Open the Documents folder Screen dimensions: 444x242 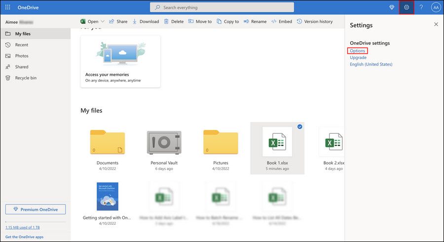(108, 142)
